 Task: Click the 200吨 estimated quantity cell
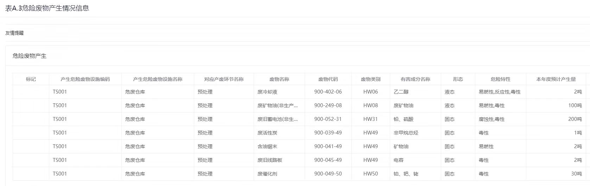pyautogui.click(x=575, y=119)
